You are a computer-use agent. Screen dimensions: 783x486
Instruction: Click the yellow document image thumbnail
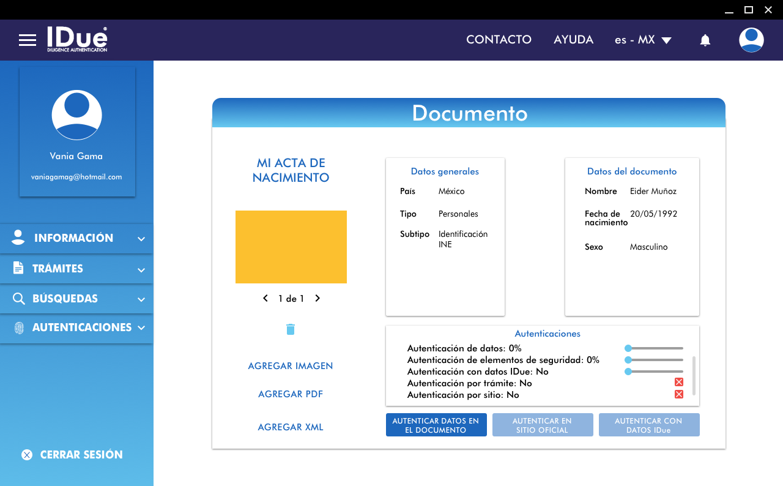291,247
